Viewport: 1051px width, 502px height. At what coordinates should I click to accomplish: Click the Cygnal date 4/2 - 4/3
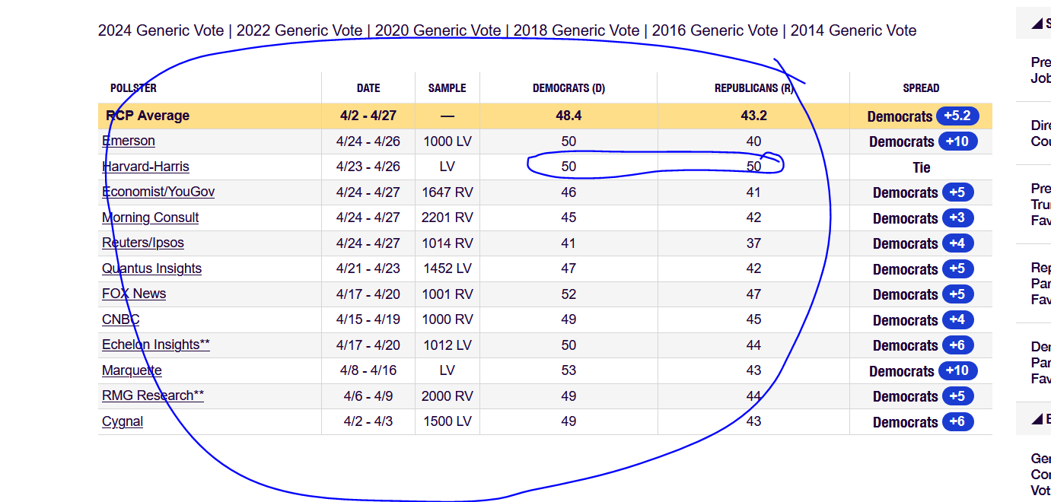tap(368, 421)
